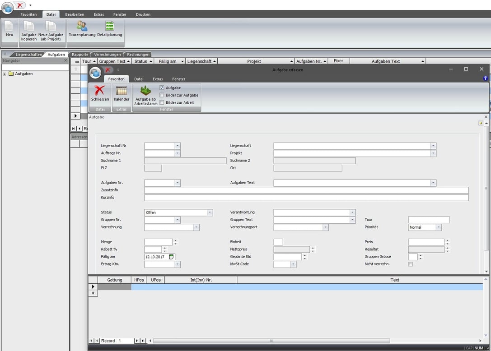Click the blue info icon in the dialog ribbon
Image resolution: width=491 pixels, height=351 pixels.
coord(486,79)
